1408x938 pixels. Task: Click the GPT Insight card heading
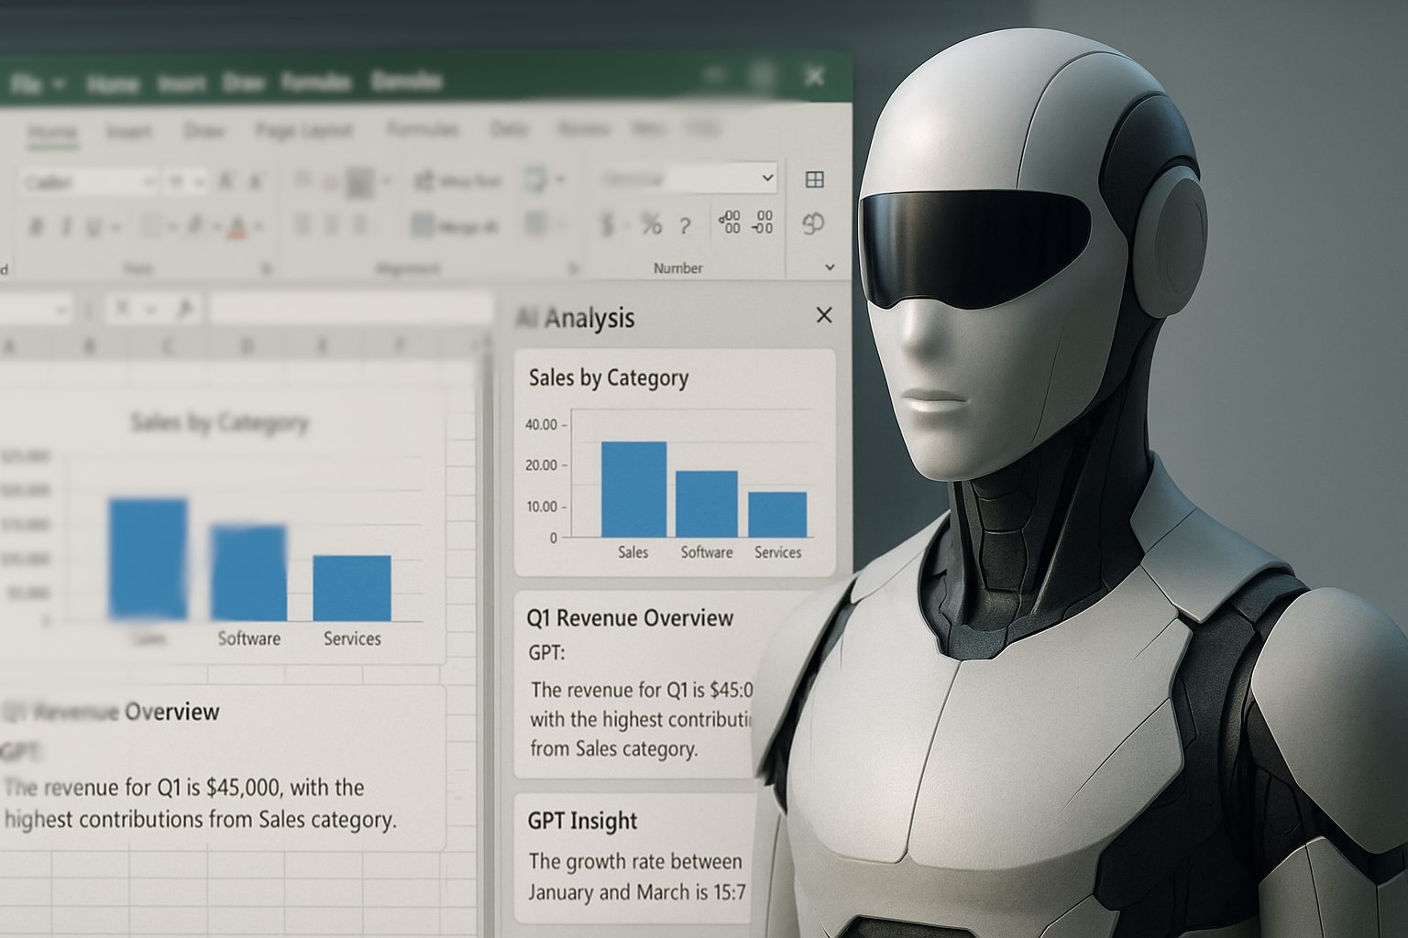582,821
